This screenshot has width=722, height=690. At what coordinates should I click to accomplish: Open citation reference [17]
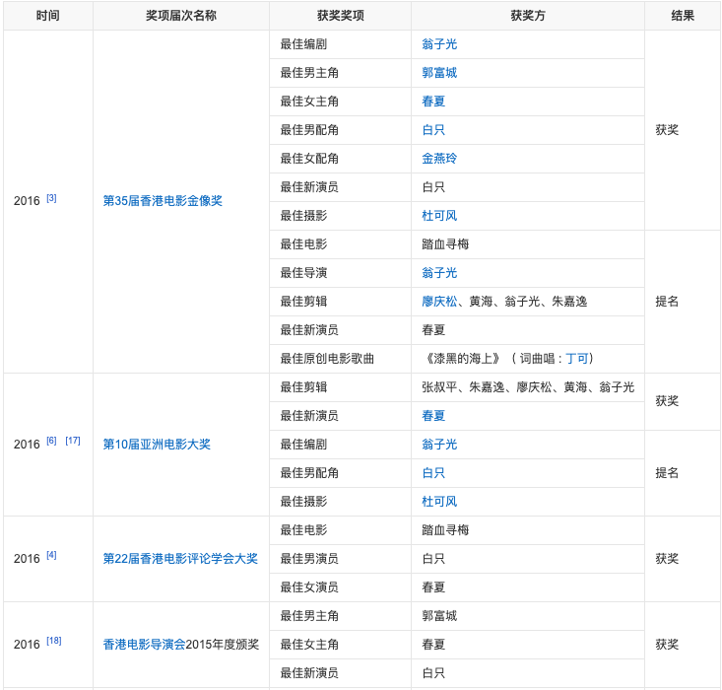(73, 441)
